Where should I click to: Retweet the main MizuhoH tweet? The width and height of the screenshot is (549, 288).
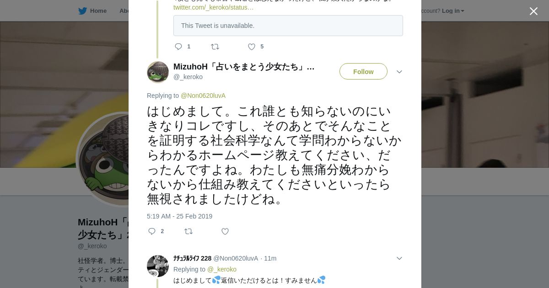click(188, 231)
